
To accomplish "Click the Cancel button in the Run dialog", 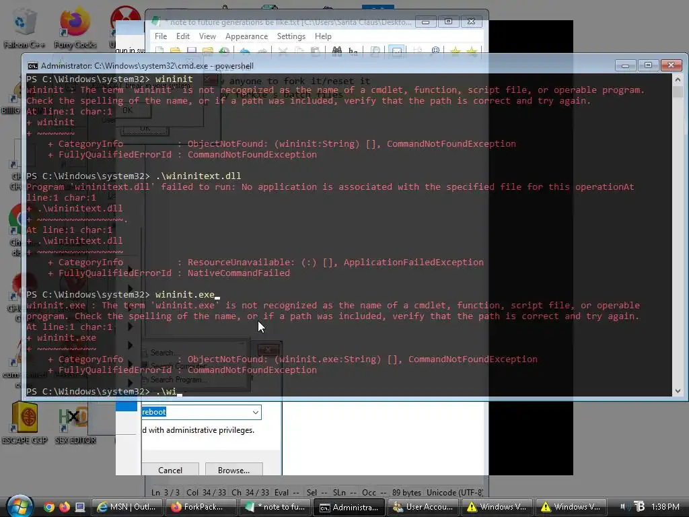I will 170,470.
